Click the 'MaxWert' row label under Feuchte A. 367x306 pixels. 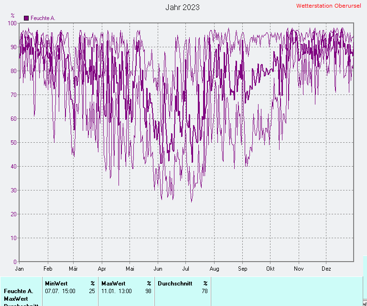(x=16, y=299)
